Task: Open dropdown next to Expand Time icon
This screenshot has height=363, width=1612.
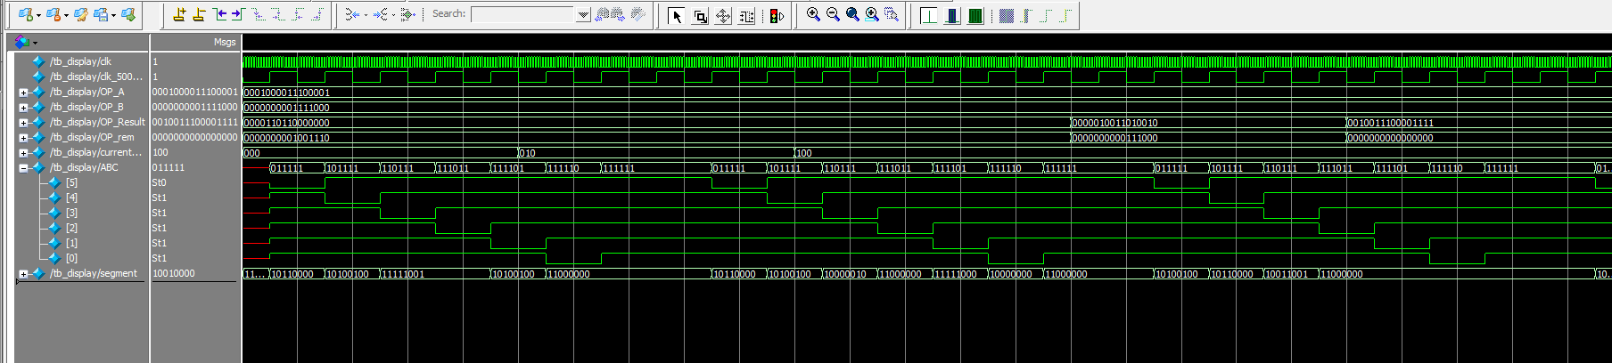Action: coord(365,15)
